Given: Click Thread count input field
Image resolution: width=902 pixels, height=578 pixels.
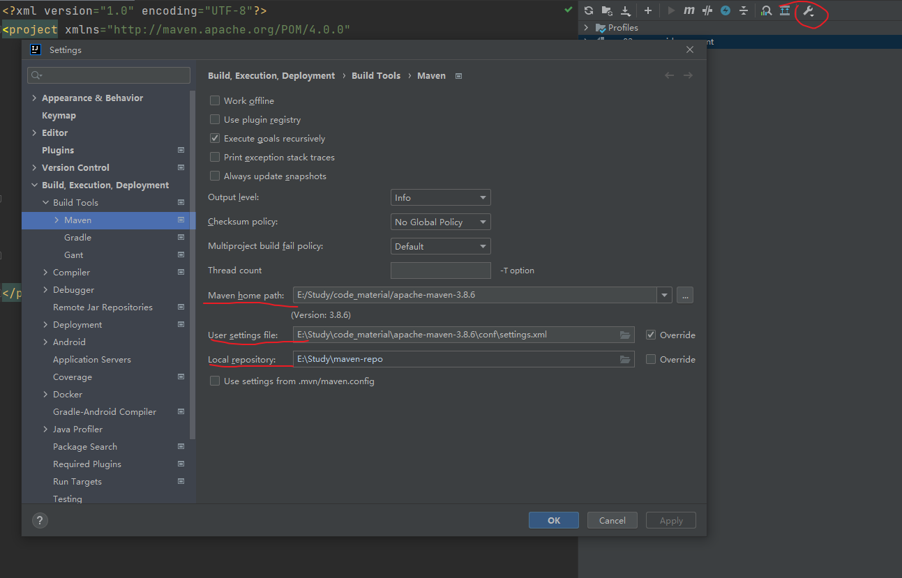Looking at the screenshot, I should [x=441, y=271].
